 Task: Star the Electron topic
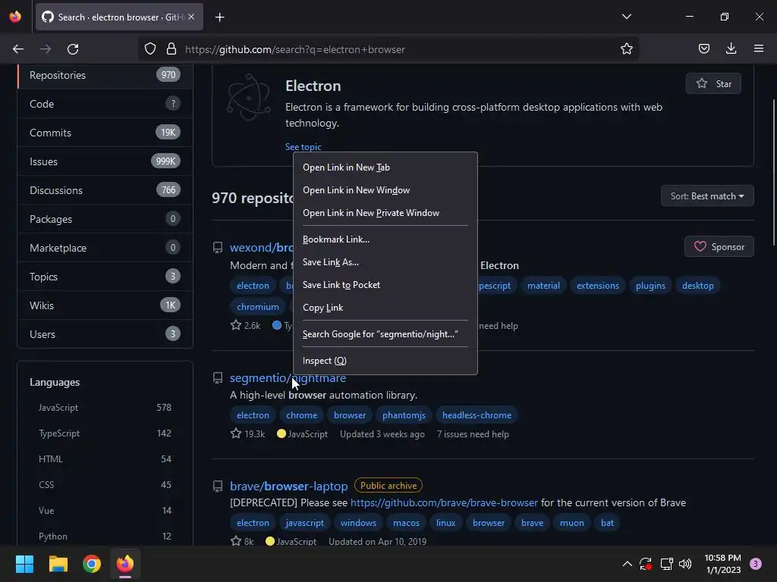coord(713,83)
